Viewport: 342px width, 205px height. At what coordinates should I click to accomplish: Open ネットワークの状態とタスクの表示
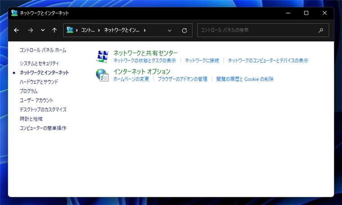pos(144,60)
